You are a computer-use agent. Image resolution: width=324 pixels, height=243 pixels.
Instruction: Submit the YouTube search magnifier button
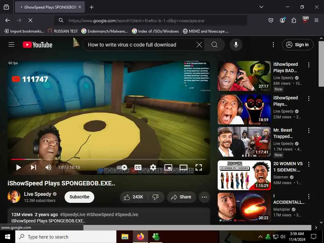pyautogui.click(x=215, y=45)
